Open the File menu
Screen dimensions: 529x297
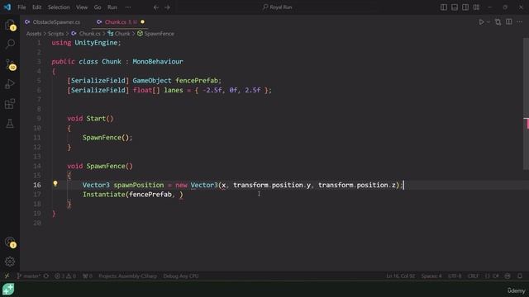(21, 7)
